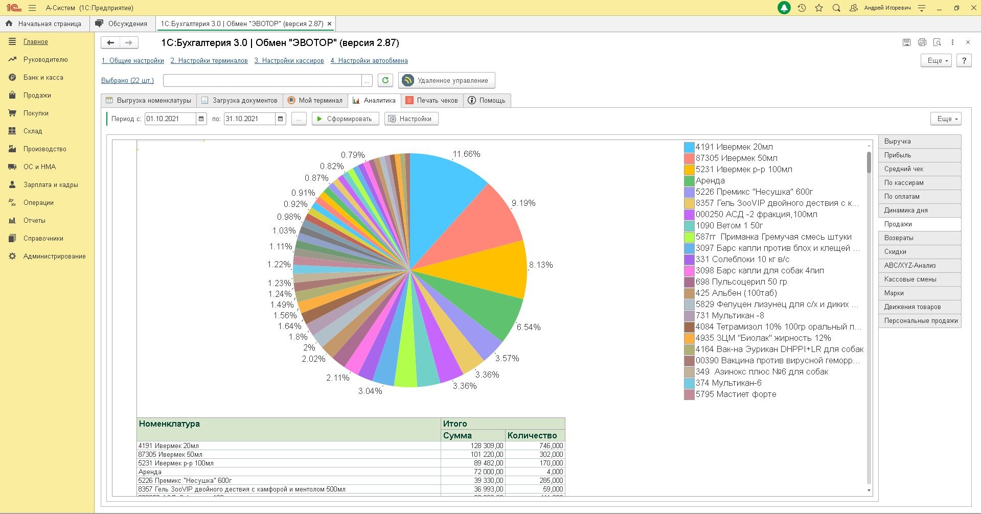This screenshot has width=981, height=514.
Task: Click the Покупки sidebar cart icon
Action: (x=12, y=113)
